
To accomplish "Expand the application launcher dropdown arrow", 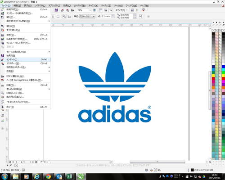I will click(147, 10).
